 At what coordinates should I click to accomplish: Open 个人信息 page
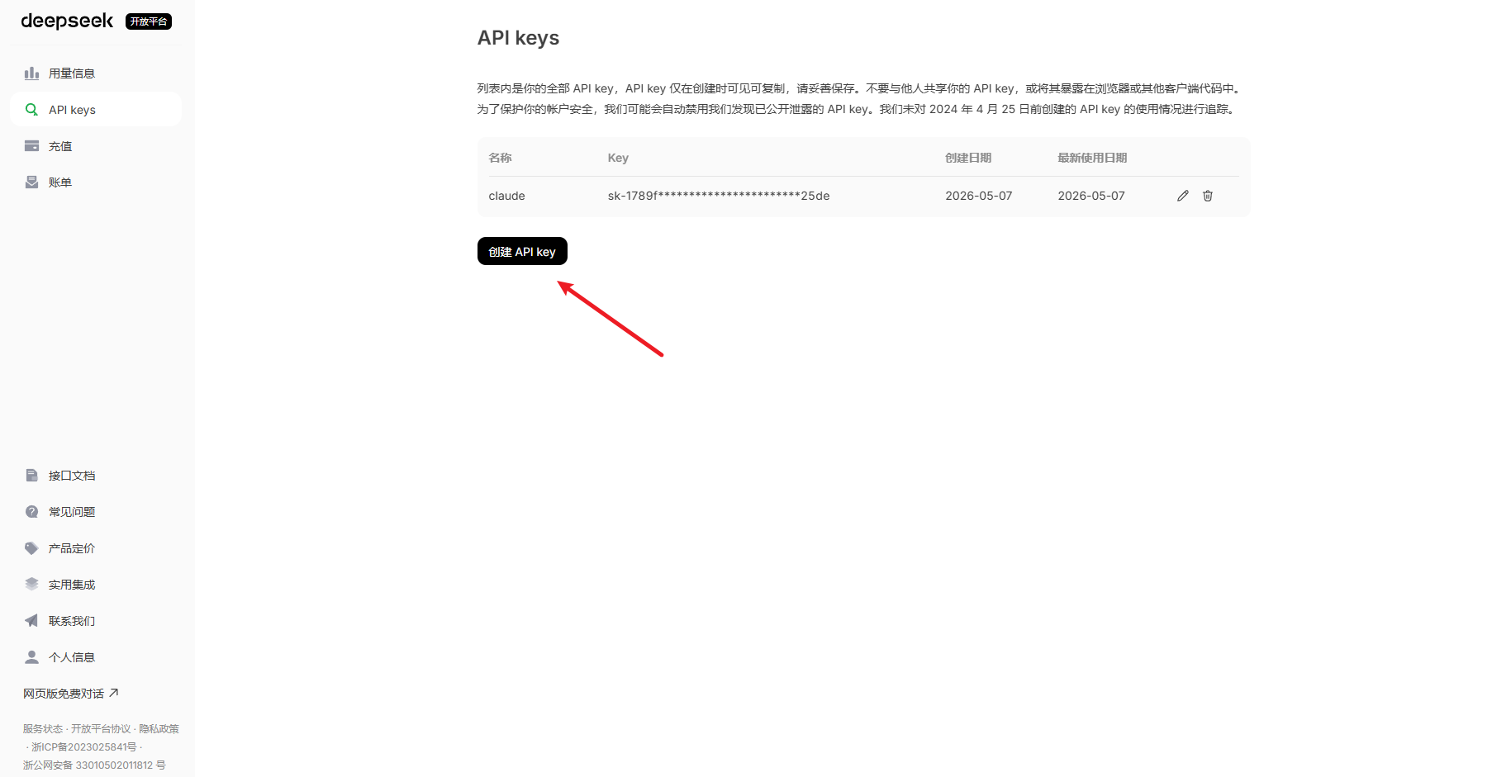(96, 657)
